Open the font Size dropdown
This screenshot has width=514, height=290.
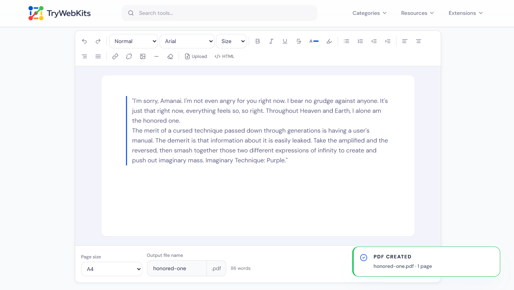(x=231, y=41)
